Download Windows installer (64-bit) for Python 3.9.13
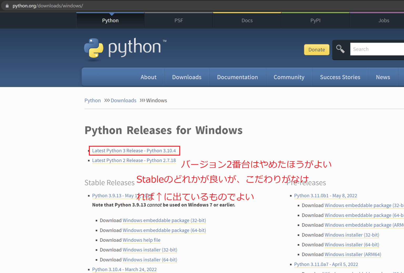Image resolution: width=404 pixels, height=273 pixels. tap(150, 260)
